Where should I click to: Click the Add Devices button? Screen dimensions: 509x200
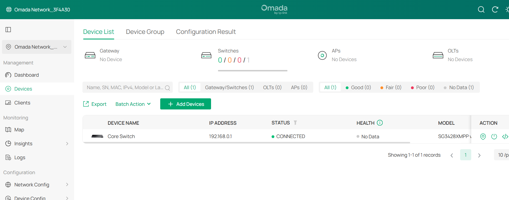coord(185,104)
